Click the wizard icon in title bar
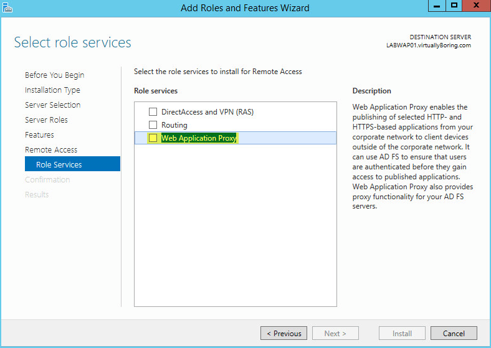This screenshot has height=348, width=491. (x=7, y=7)
